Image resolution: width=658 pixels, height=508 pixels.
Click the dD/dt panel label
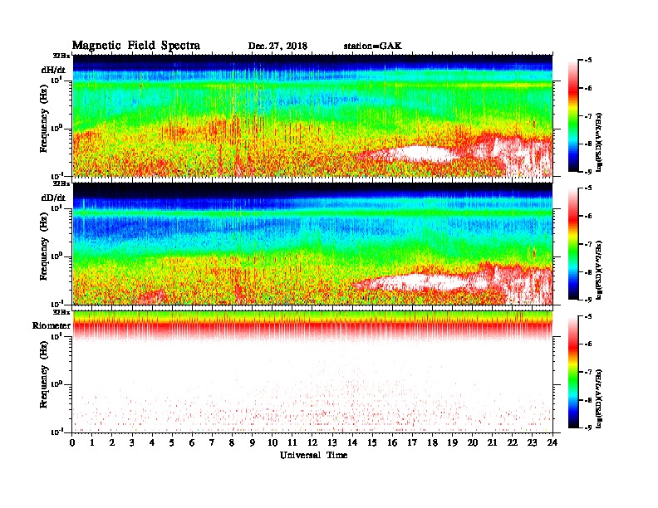click(53, 198)
